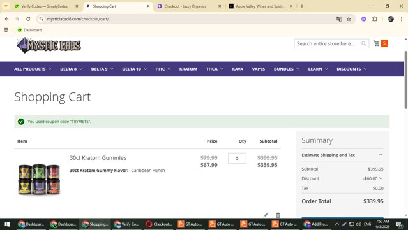Open the notification center icon
Viewport: 408px width, 230px height.
coord(399,224)
